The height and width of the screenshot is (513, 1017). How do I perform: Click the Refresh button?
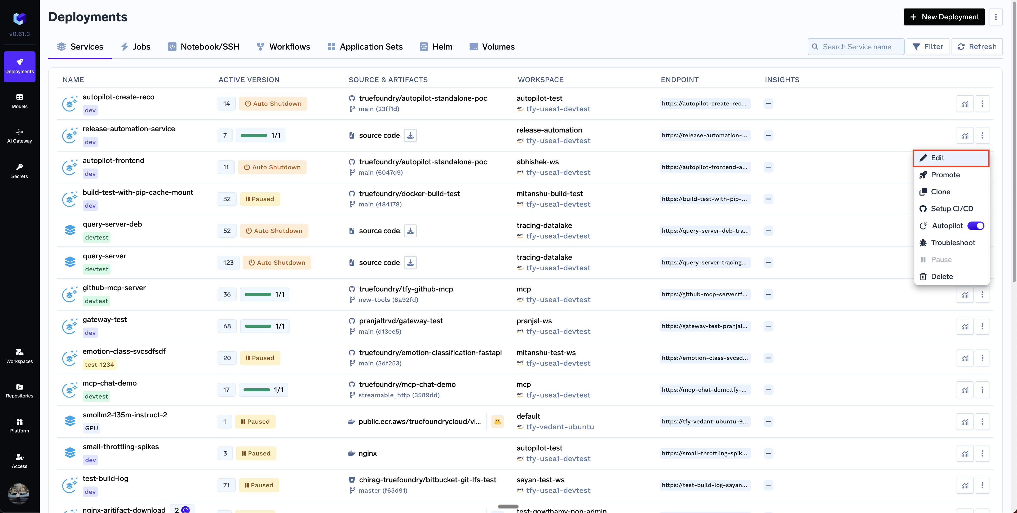click(x=976, y=47)
